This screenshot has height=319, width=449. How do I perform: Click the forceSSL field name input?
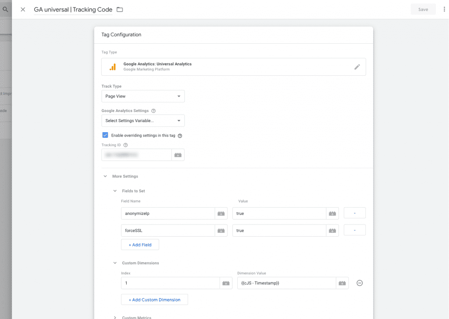[x=168, y=231]
